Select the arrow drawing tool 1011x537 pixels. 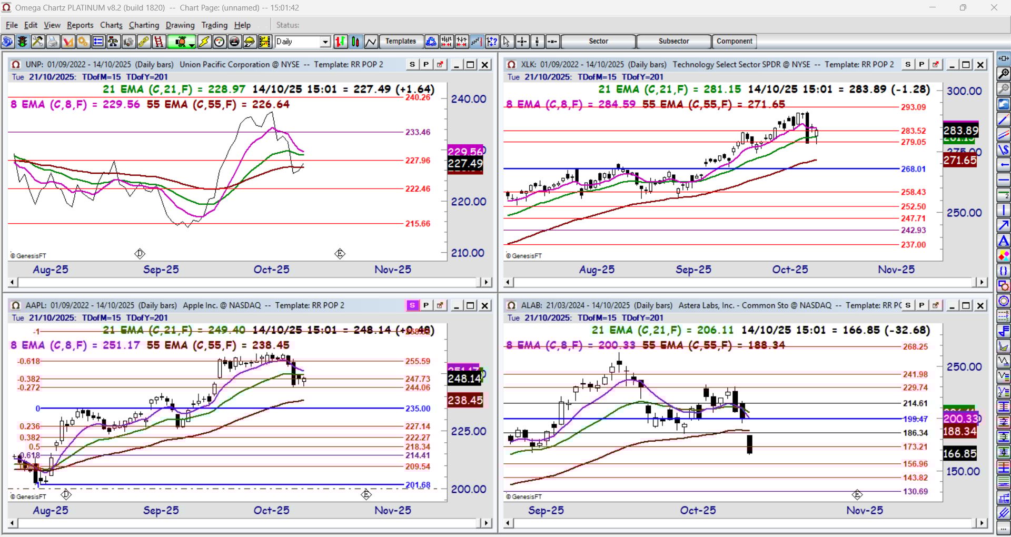pos(1004,226)
